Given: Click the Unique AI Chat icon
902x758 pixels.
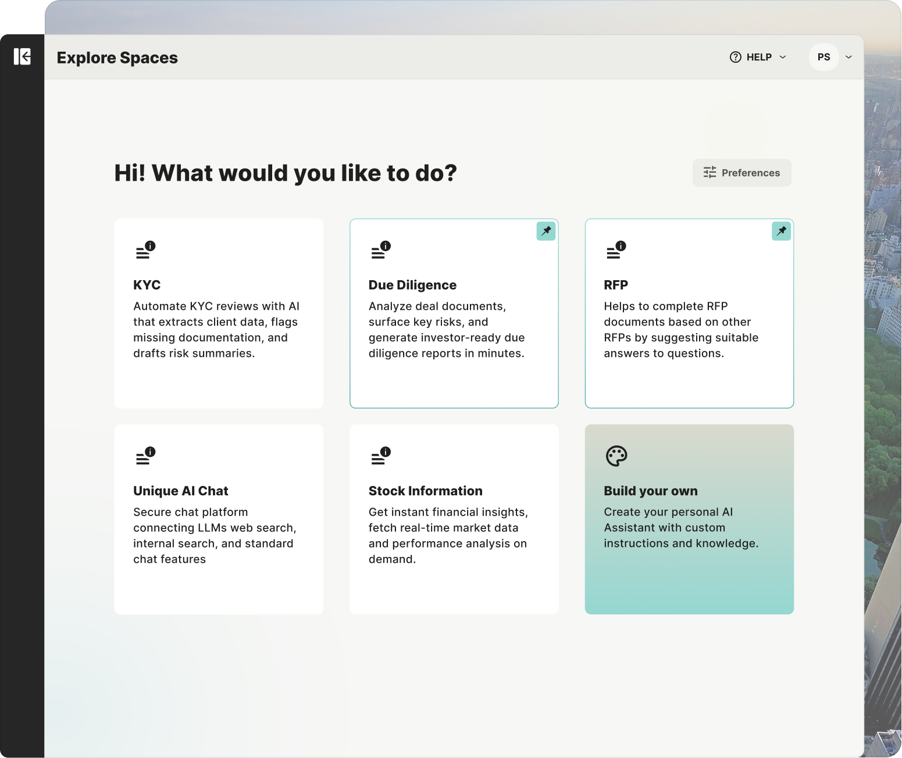Looking at the screenshot, I should [x=144, y=457].
